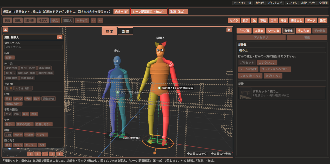Click the 色 color swatch button

tap(9, 88)
